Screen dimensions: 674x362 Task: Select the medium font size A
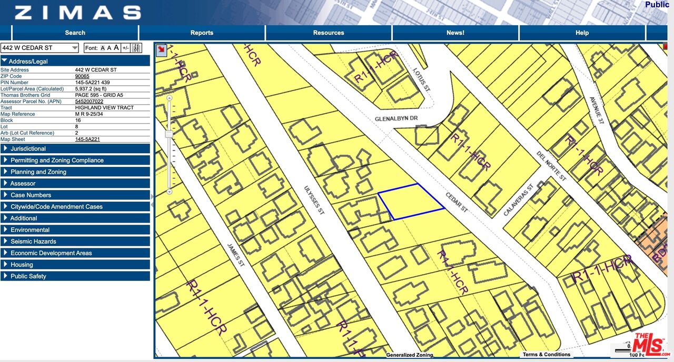point(109,48)
